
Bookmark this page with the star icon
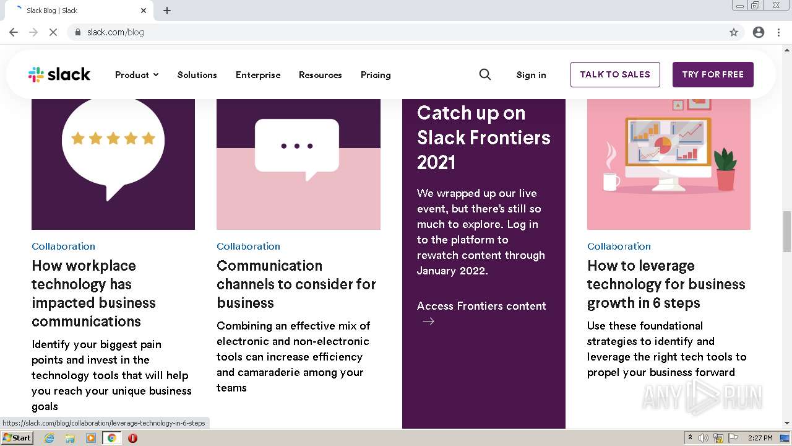tap(734, 32)
